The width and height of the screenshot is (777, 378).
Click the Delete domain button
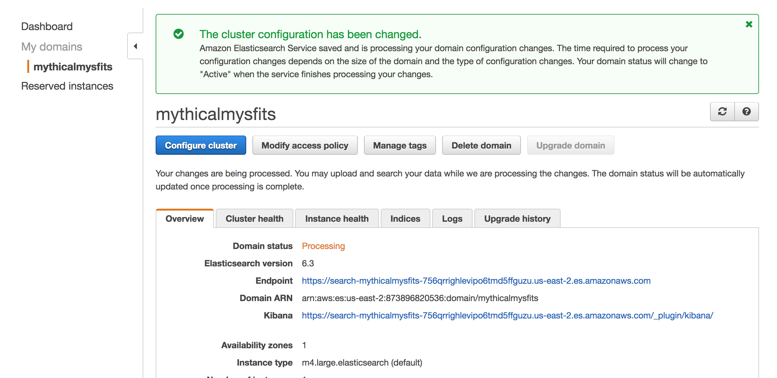tap(481, 145)
